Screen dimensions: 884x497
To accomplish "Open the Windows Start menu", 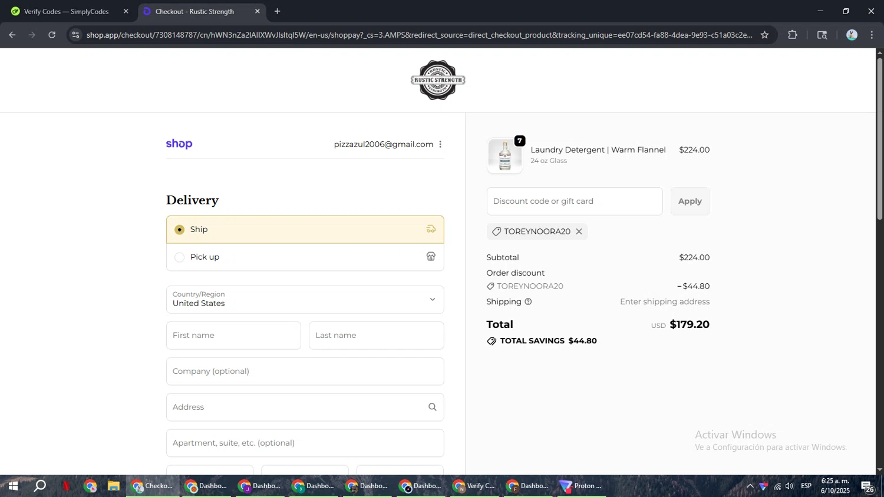I will (13, 486).
